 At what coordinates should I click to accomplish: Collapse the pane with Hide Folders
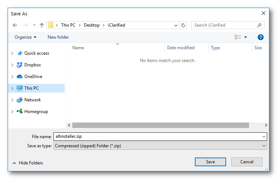click(28, 163)
